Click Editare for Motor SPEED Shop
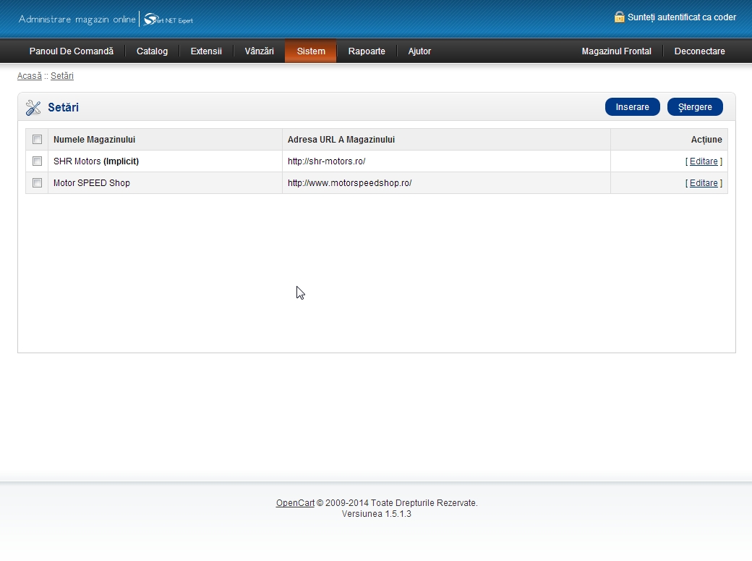Screen dimensions: 752x561 tap(704, 183)
